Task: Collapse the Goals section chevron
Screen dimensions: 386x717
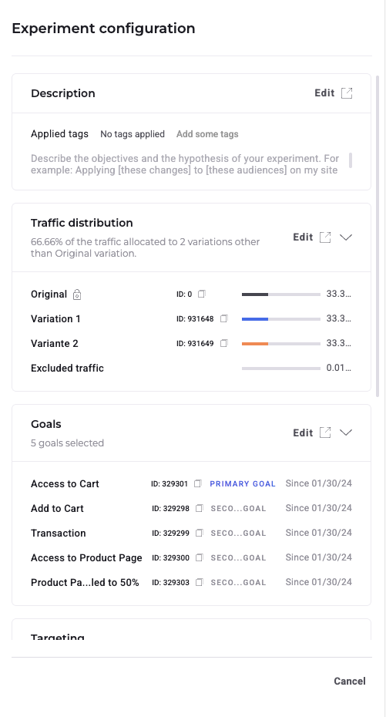Action: coord(346,433)
